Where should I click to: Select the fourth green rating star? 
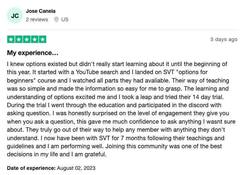pyautogui.click(x=34, y=39)
